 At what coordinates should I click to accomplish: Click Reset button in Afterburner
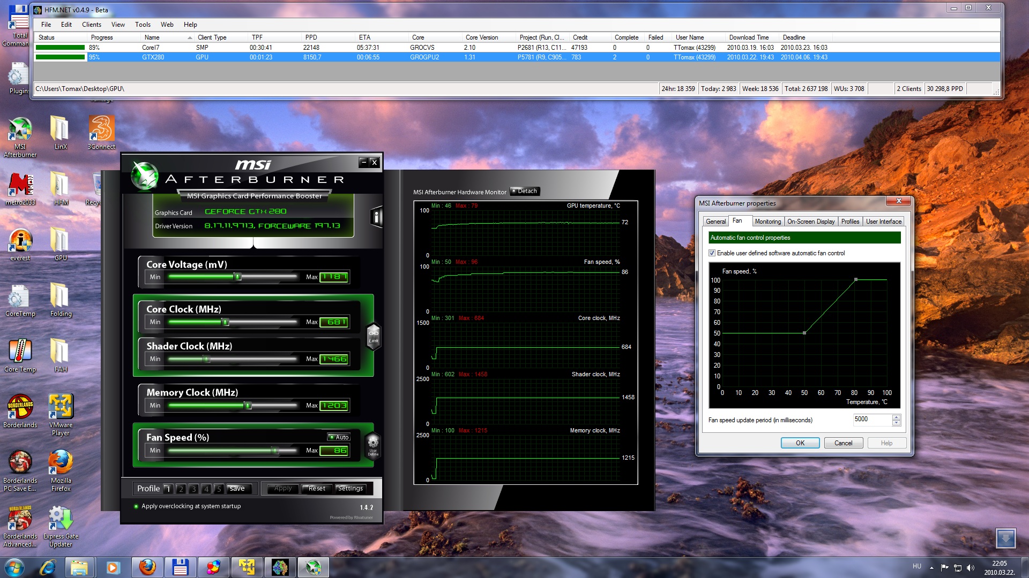coord(316,489)
